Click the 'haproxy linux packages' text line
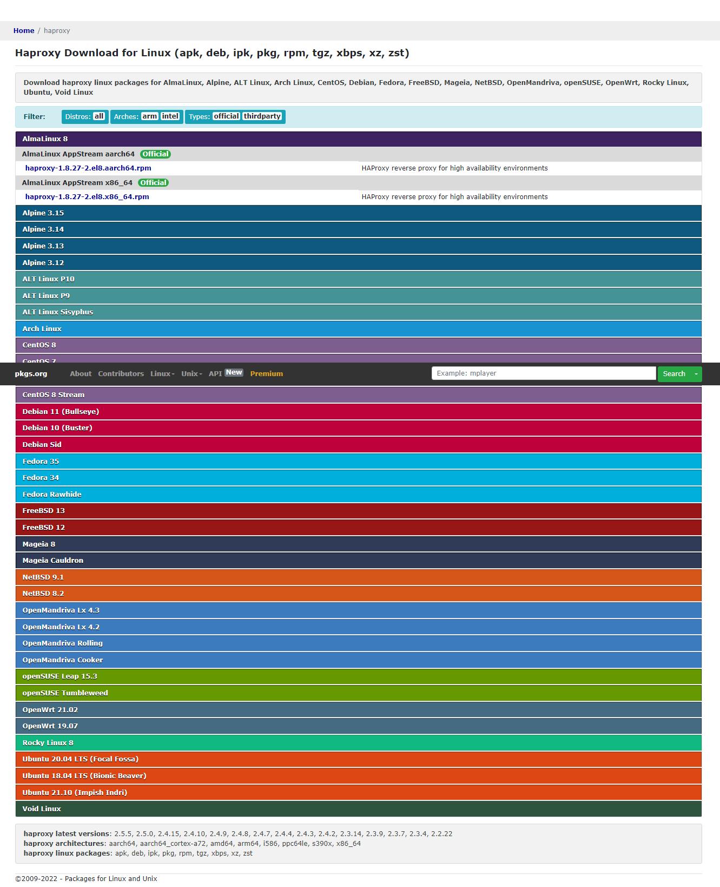The width and height of the screenshot is (720, 887). pos(138,853)
